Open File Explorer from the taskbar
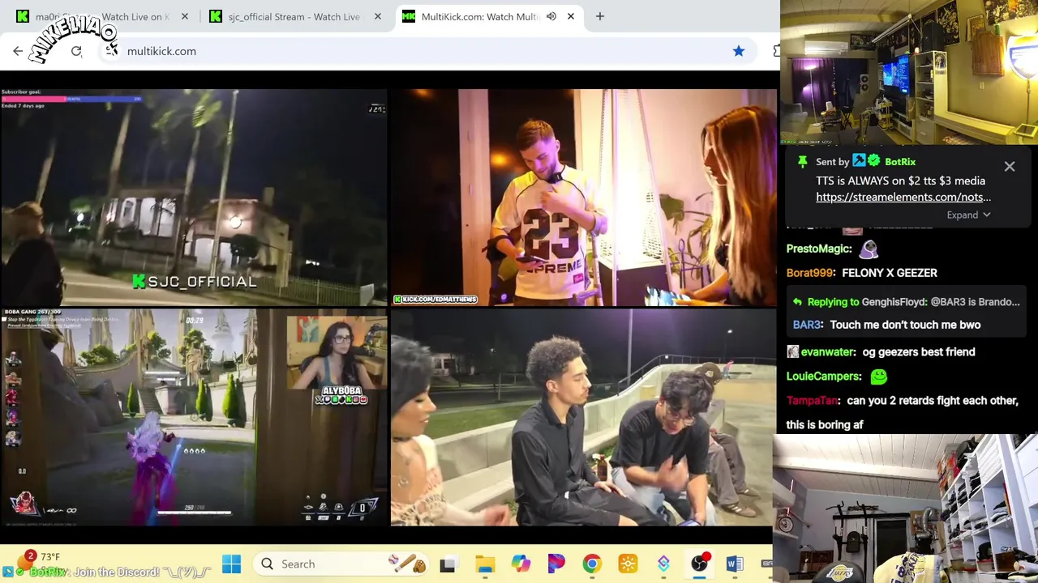The width and height of the screenshot is (1038, 583). pos(485,564)
